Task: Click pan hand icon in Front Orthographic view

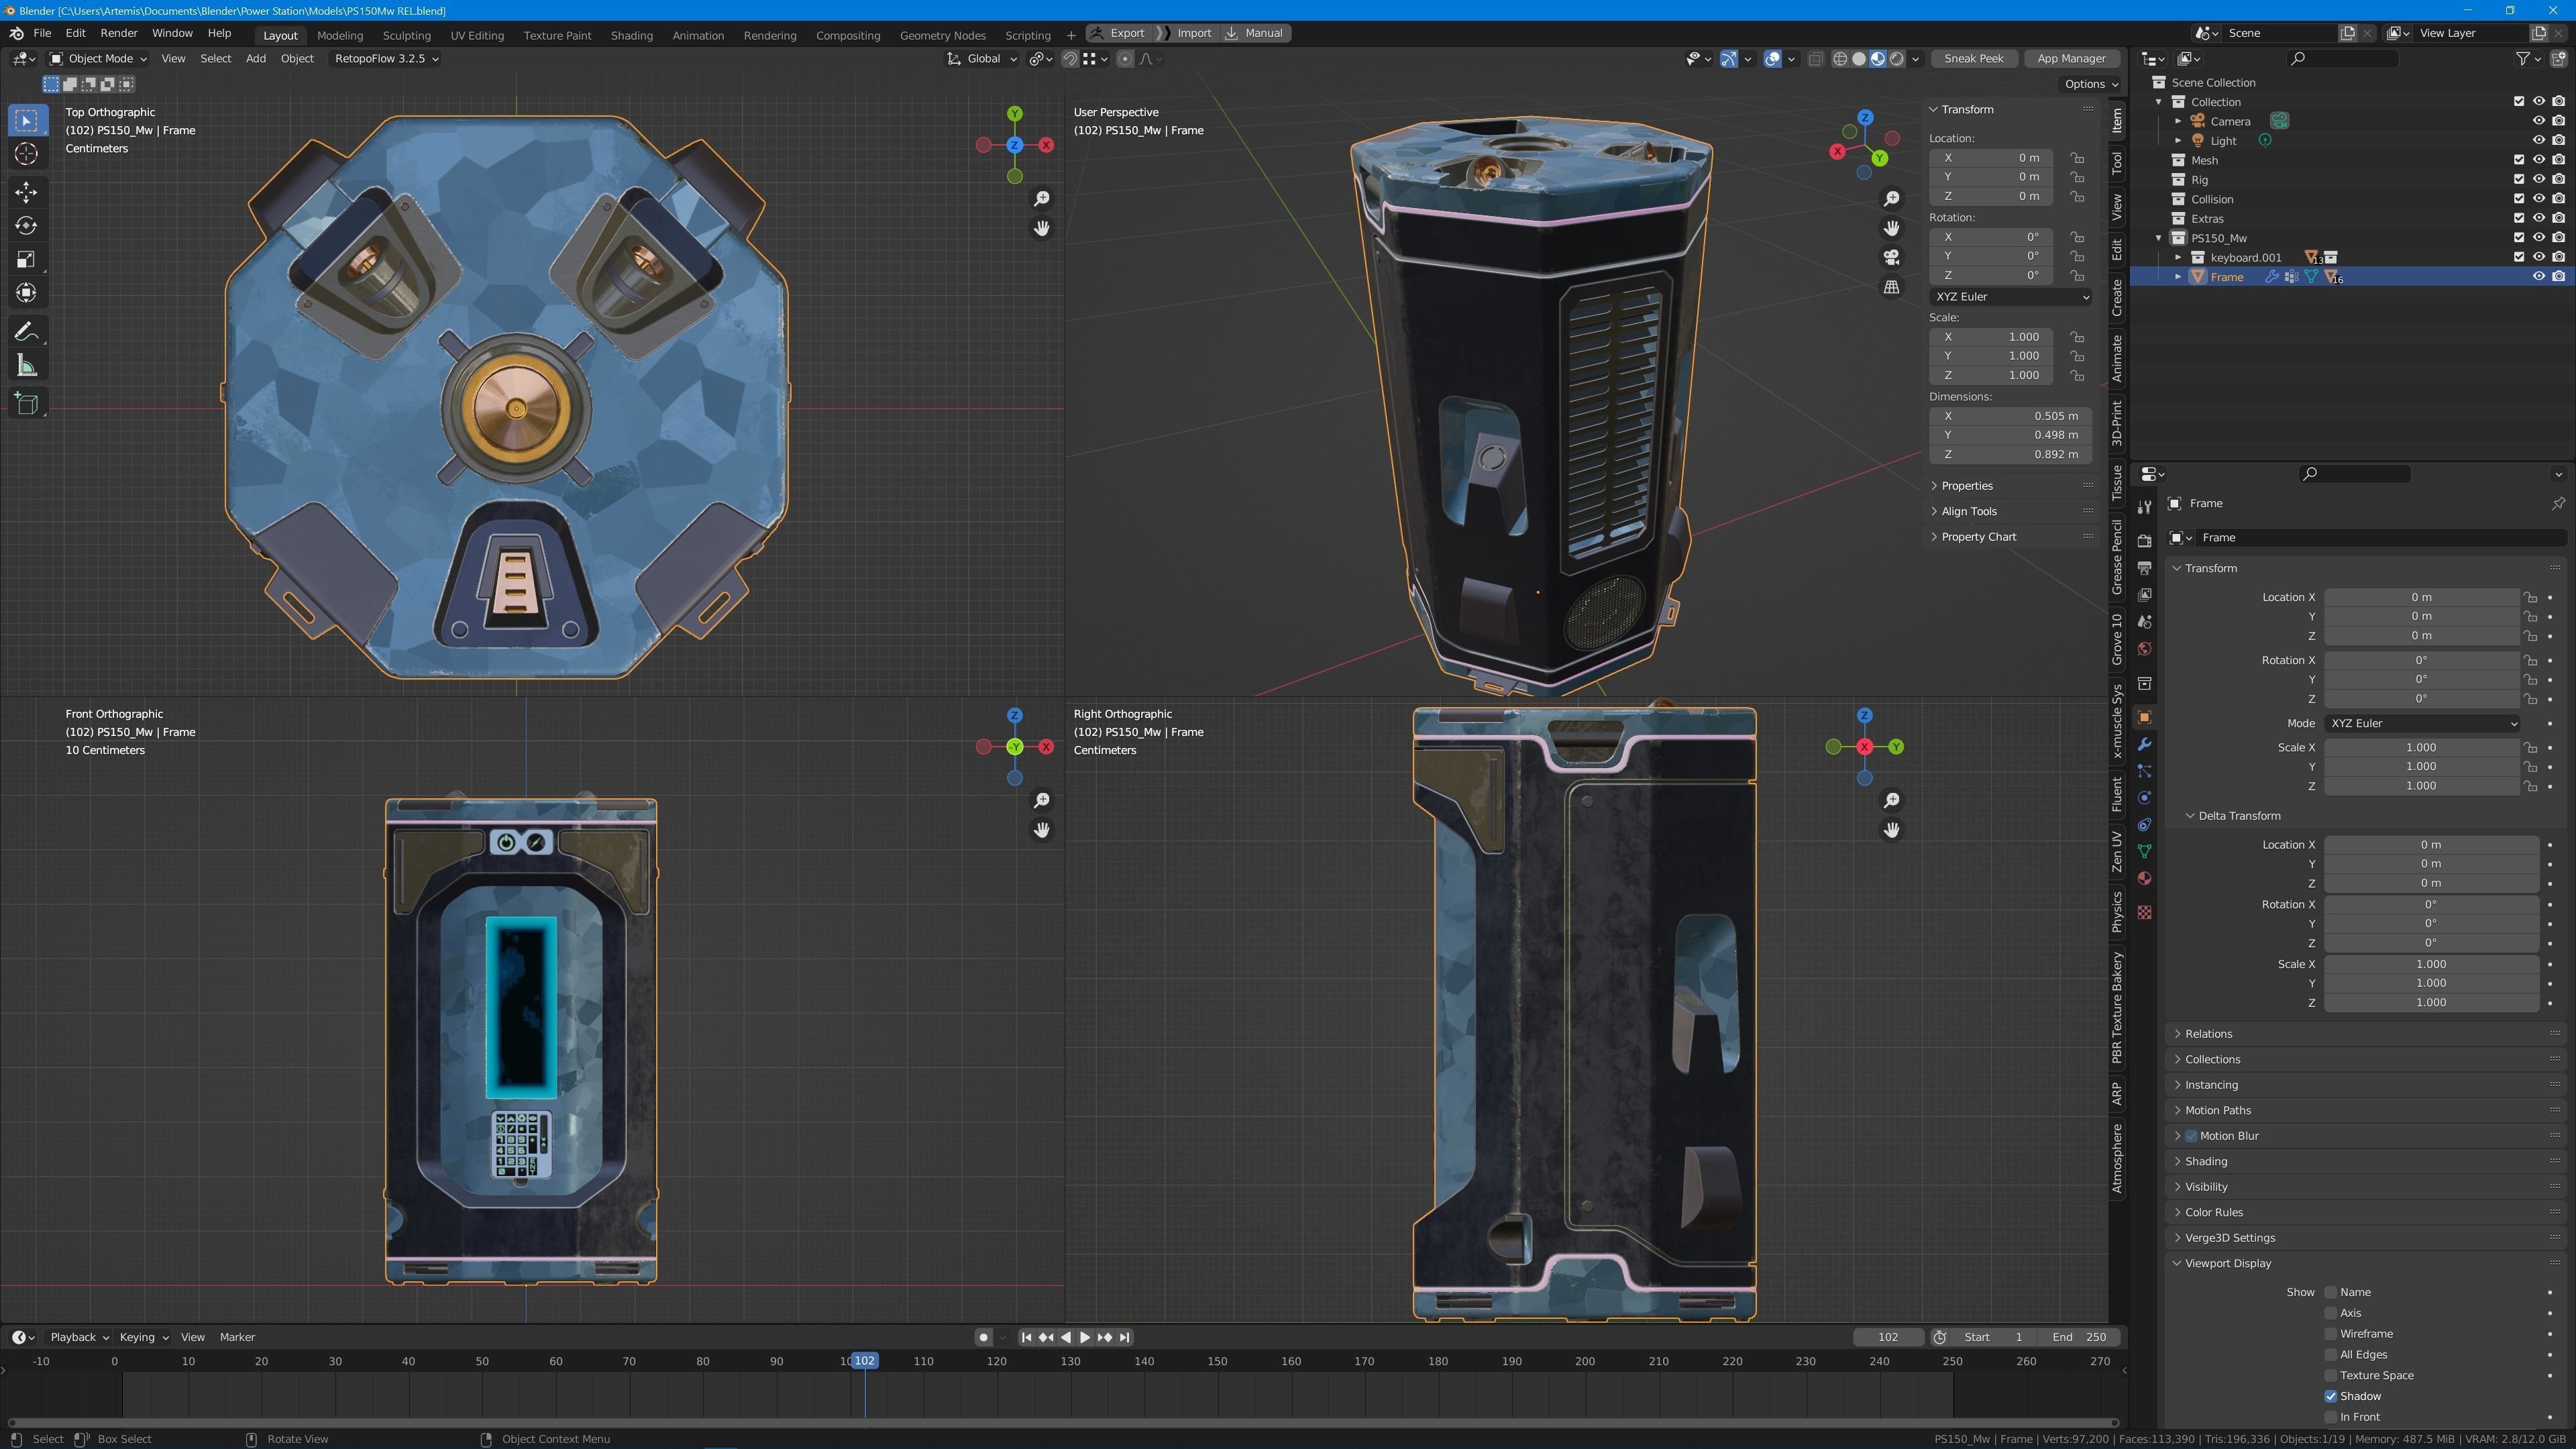Action: click(1041, 830)
